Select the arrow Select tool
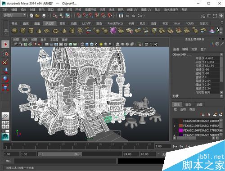 coord(5,45)
